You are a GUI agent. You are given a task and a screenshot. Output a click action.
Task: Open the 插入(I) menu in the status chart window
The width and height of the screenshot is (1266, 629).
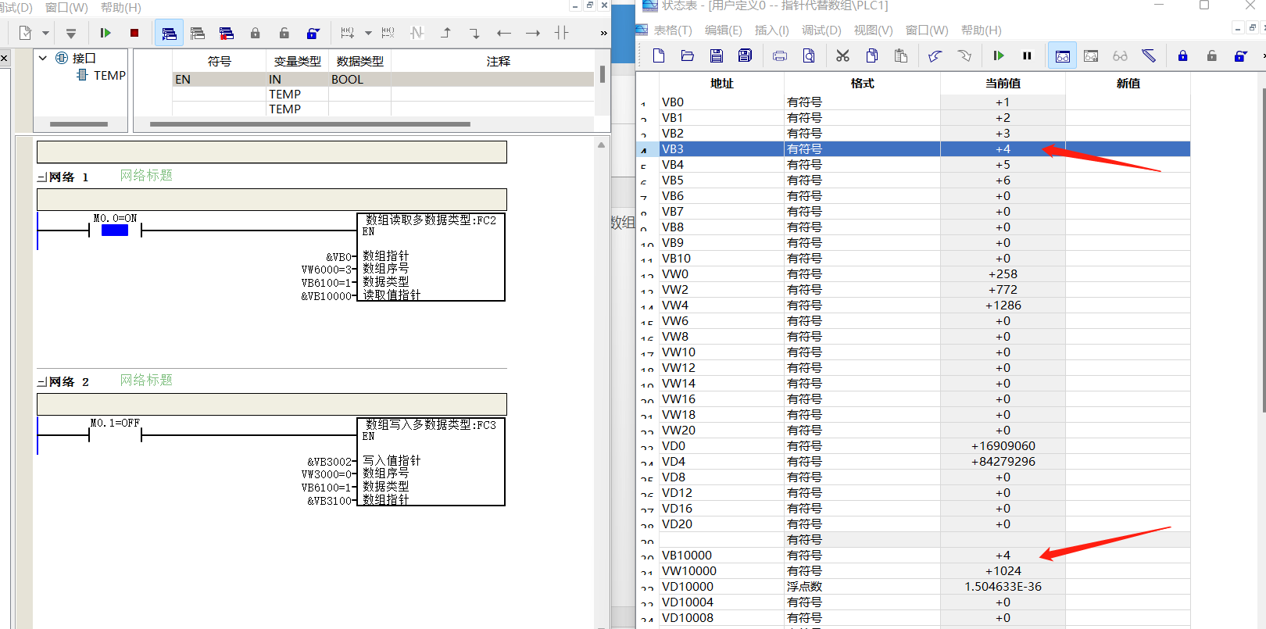coord(771,30)
